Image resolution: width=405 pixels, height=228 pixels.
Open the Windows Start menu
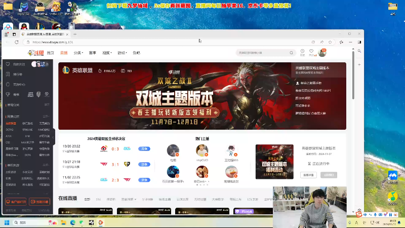click(7, 222)
